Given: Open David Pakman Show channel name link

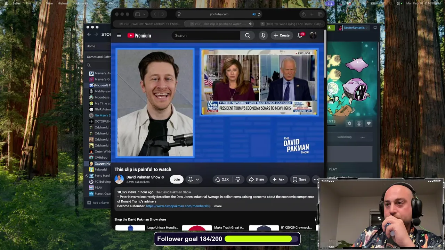Looking at the screenshot, I should 143,177.
